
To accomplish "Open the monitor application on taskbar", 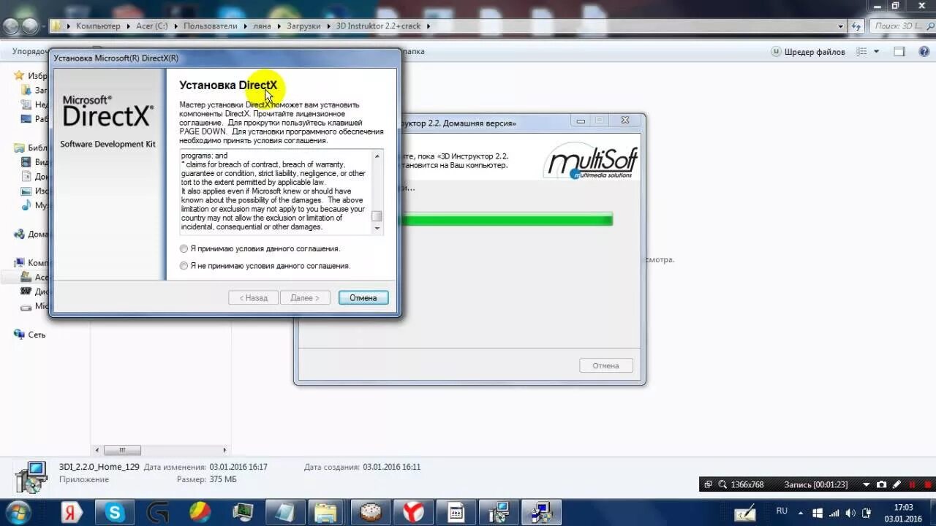I will 243,512.
